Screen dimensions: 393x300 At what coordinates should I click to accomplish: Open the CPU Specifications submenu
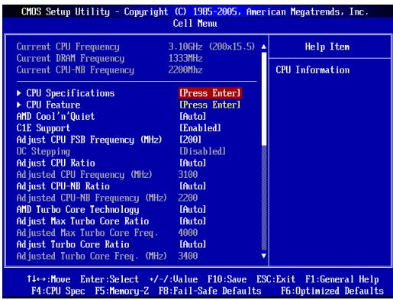pyautogui.click(x=70, y=93)
